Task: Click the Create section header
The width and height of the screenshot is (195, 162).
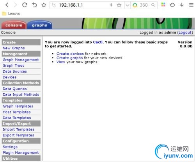Action: click(21, 42)
